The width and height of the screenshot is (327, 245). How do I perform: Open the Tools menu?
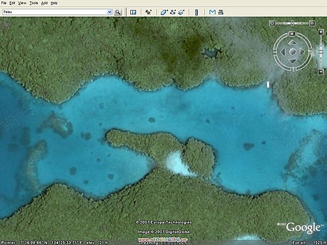33,3
